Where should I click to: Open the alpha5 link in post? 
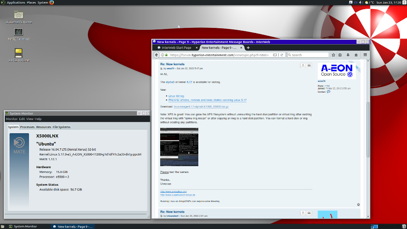170,82
